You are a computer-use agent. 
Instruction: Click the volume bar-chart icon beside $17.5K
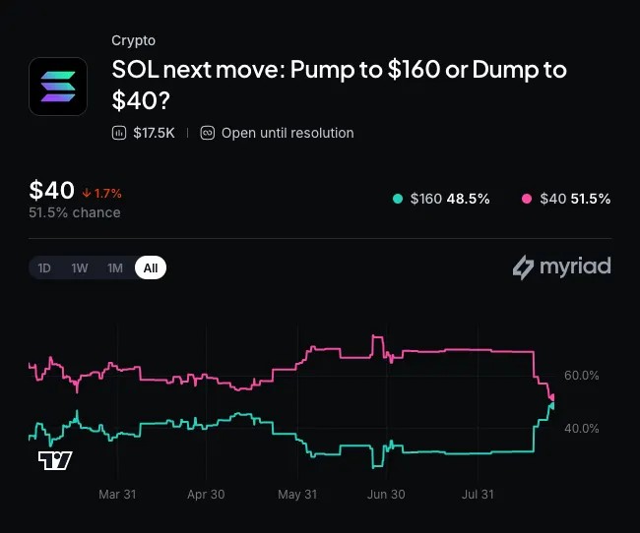(x=119, y=133)
